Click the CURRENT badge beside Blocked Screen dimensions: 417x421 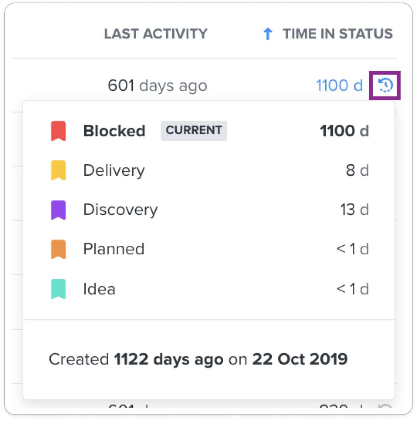coord(194,131)
